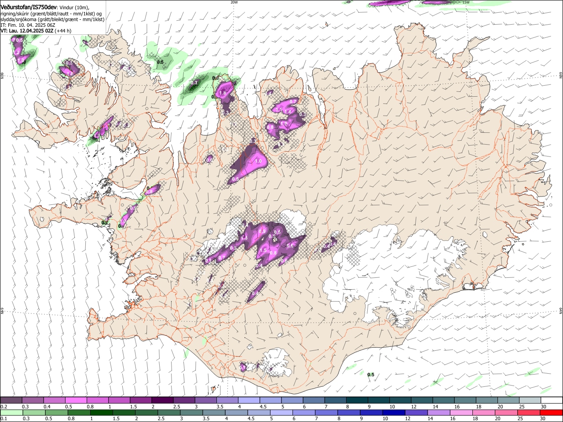Click the 0.9 snowfall value in central highlands
563x422 pixels.
point(263,231)
